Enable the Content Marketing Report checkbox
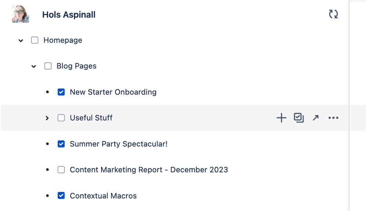366x211 pixels. tap(61, 170)
